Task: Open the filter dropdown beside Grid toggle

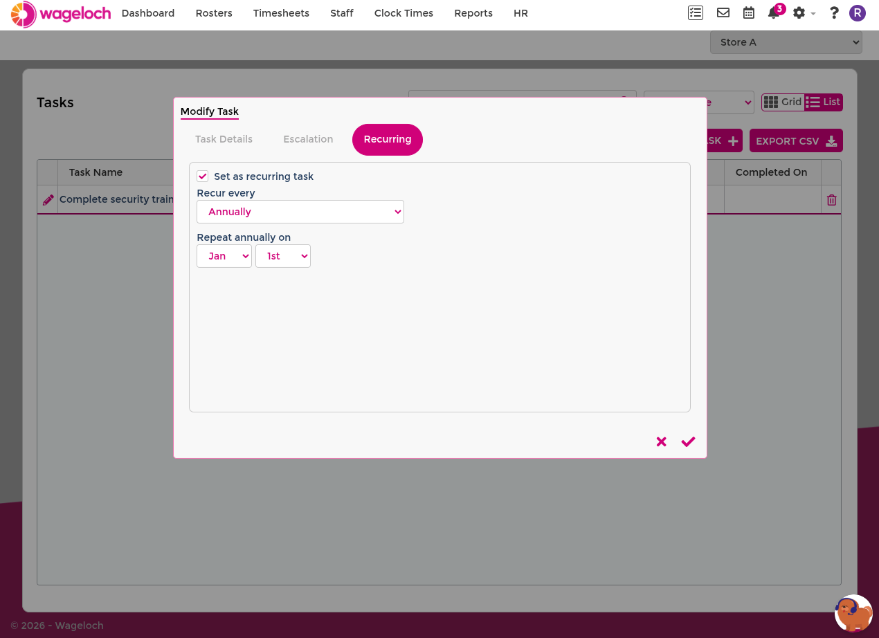Action: (x=730, y=102)
